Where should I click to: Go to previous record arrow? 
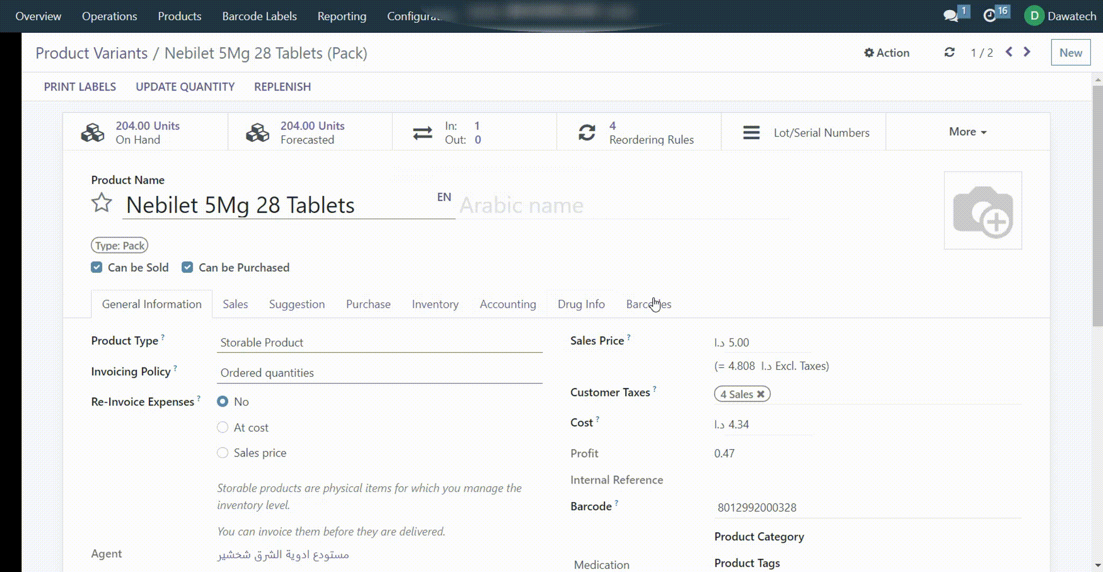1009,52
